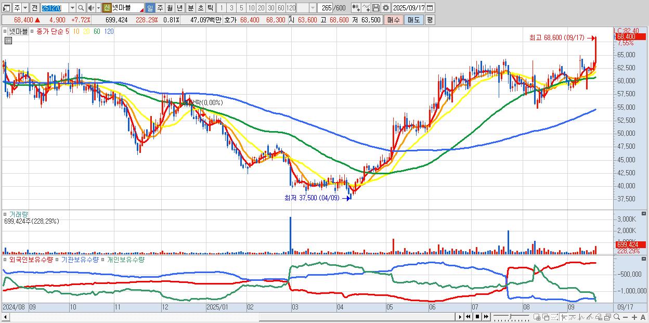The height and width of the screenshot is (323, 649).
Task: Click the 기관보유수량 legend label
Action: 80,259
